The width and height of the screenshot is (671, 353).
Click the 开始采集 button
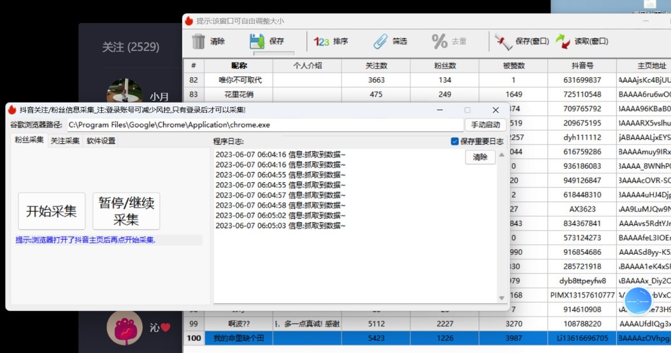[52, 211]
